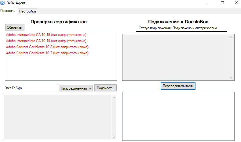Open the Проверка tab

pos(8,11)
